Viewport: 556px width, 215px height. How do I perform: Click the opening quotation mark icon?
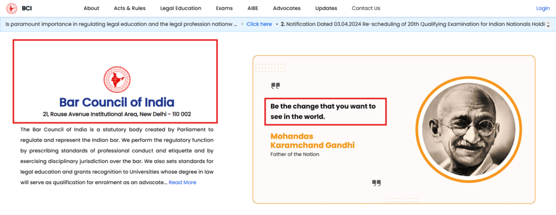coord(275,86)
